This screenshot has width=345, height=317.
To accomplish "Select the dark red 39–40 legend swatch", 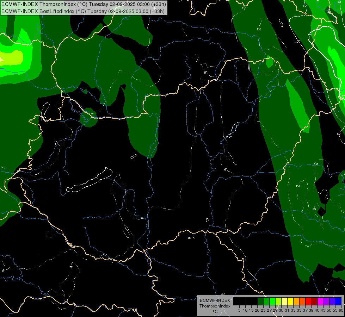I will click(314, 301).
